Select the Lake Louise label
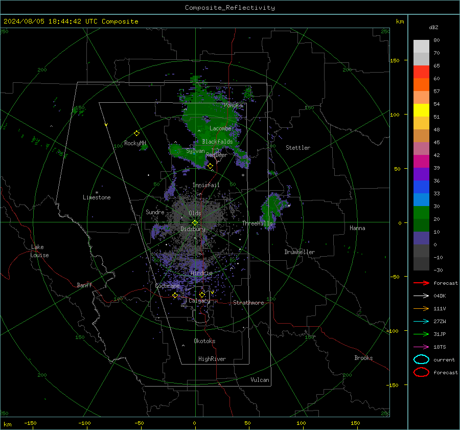This screenshot has height=430, width=460. click(x=39, y=251)
